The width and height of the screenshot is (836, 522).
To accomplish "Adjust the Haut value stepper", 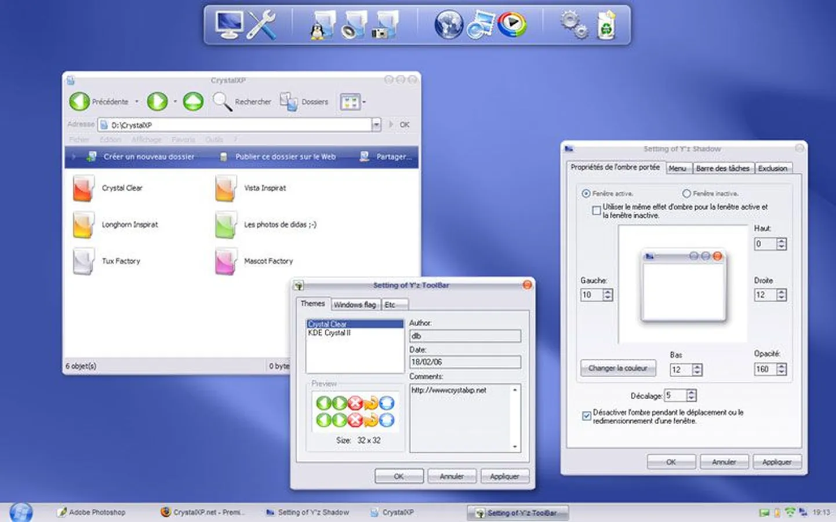I will tap(782, 244).
